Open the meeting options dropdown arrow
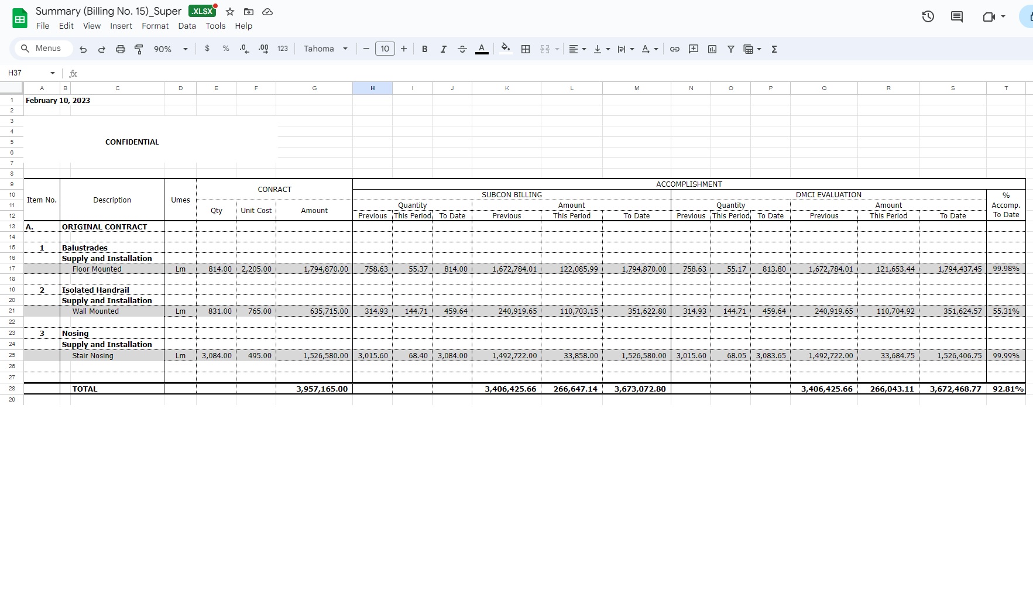This screenshot has width=1033, height=590. pos(1003,16)
